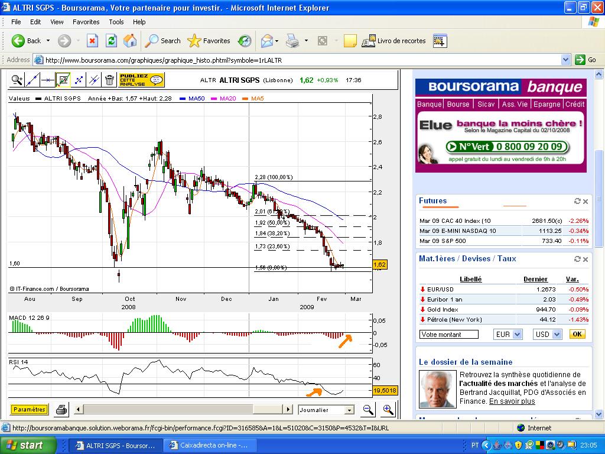Viewport: 605px width, 454px height.
Task: Click the yellow sticky note icon
Action: point(350,41)
